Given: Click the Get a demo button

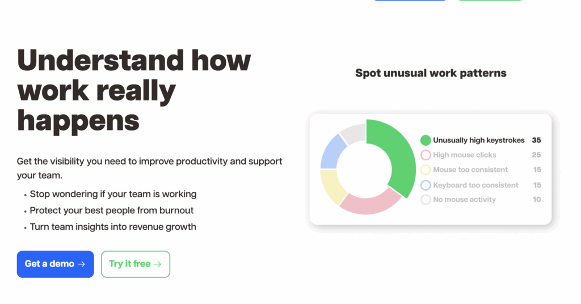Looking at the screenshot, I should (55, 264).
